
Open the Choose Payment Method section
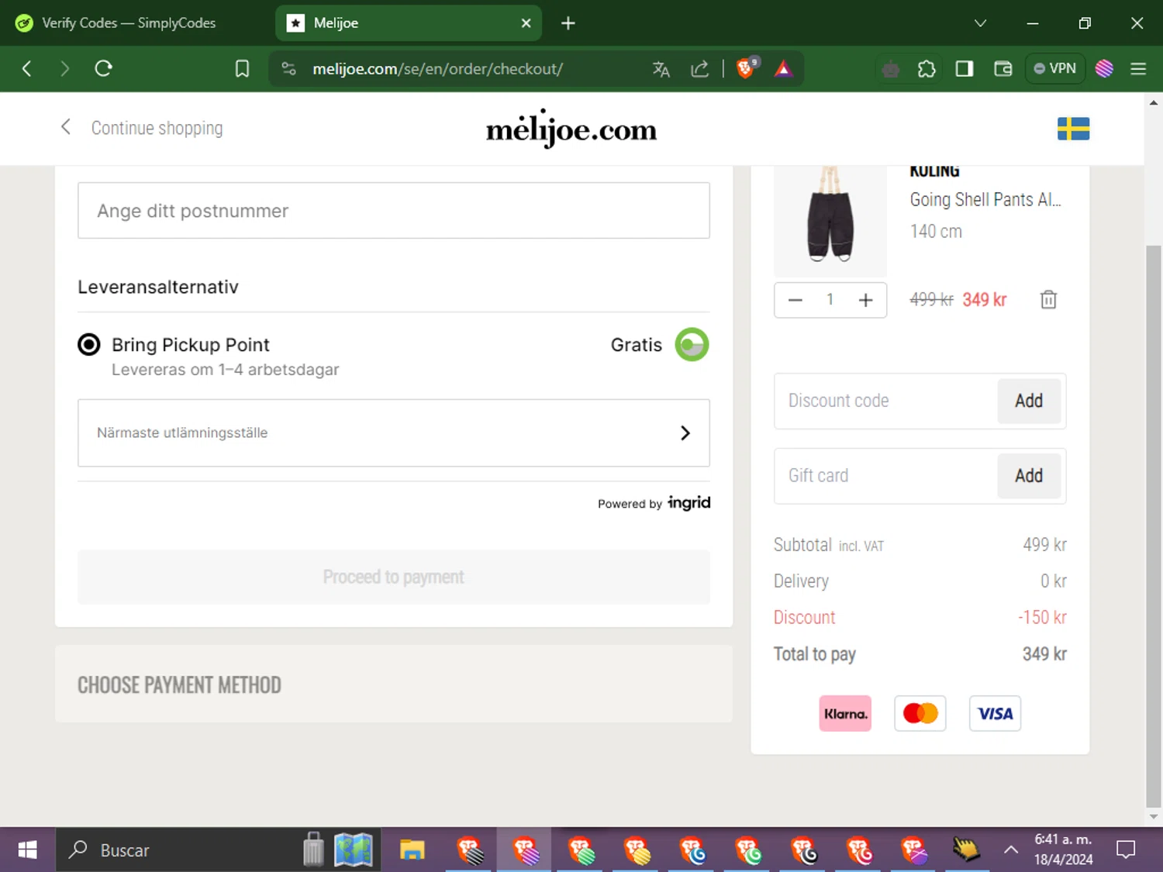tap(394, 684)
